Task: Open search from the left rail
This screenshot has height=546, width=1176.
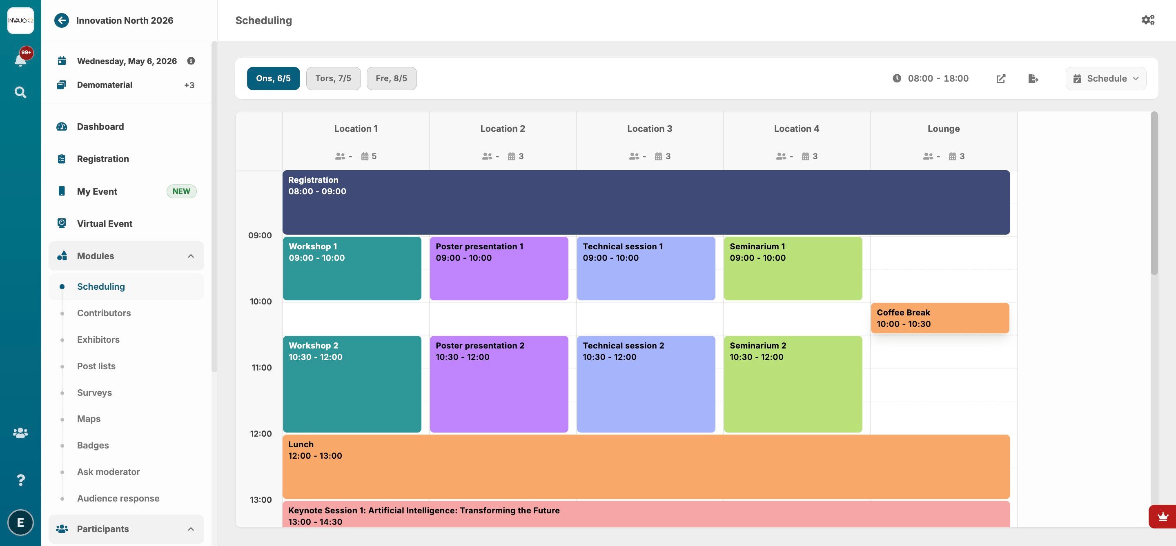Action: 20,93
